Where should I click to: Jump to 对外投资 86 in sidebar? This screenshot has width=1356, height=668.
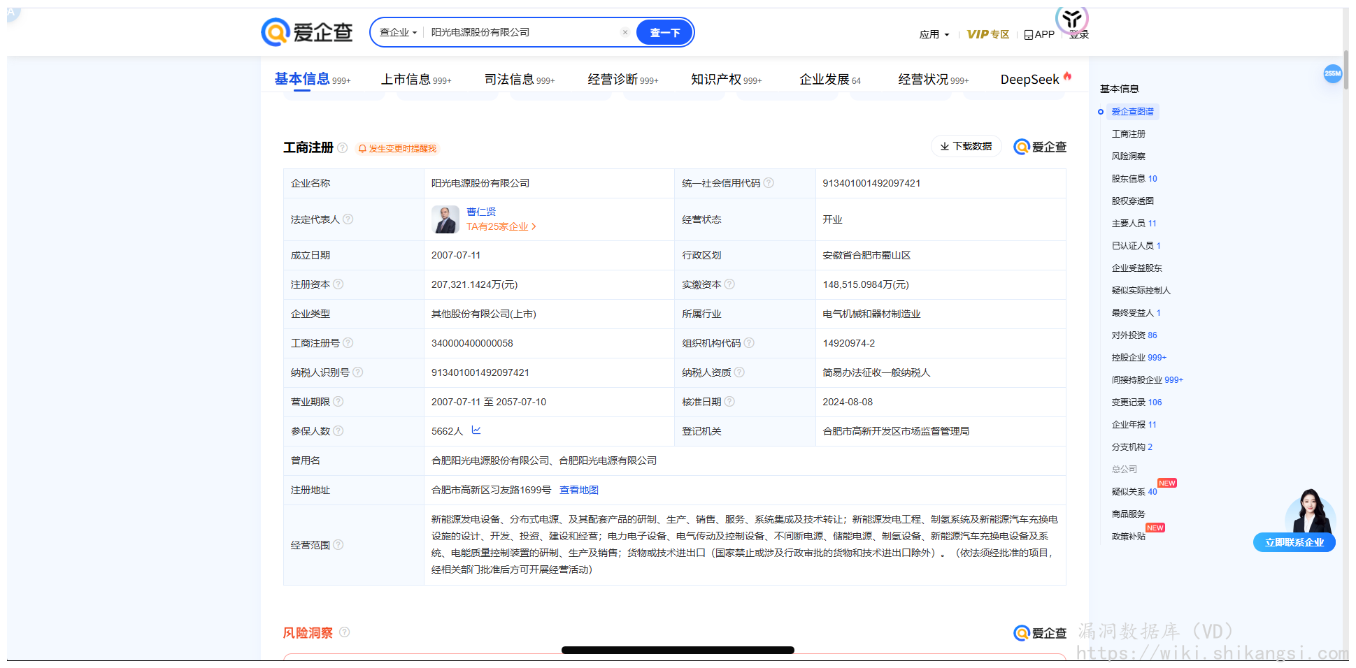pyautogui.click(x=1134, y=335)
